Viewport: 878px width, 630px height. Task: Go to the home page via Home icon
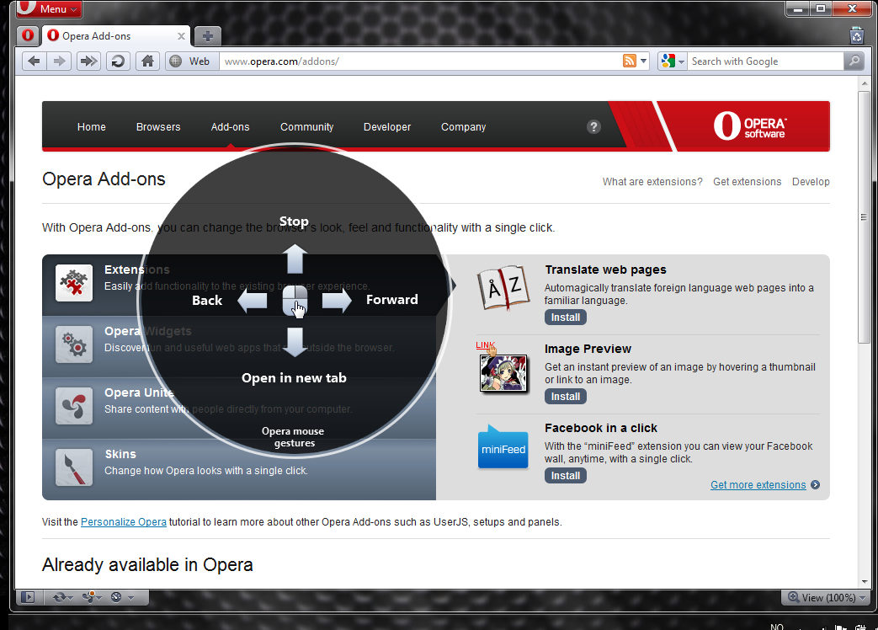148,61
